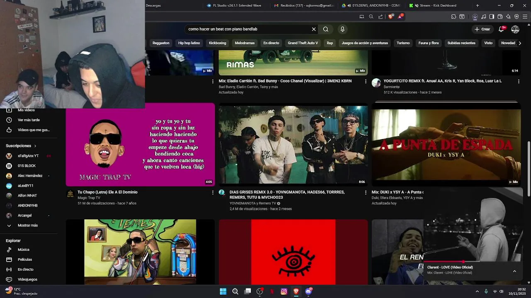Open more options for YOGURTCITO REMIX video
The height and width of the screenshot is (298, 531).
pos(519,82)
